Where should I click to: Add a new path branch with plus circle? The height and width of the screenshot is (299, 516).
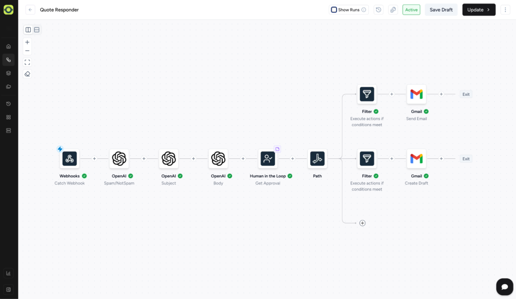[x=362, y=223]
